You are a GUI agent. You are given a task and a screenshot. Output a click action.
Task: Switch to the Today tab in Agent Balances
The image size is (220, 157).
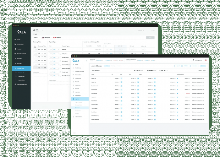pos(107,66)
